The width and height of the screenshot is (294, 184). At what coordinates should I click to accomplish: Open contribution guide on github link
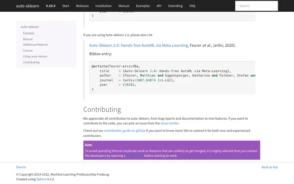[125, 131]
